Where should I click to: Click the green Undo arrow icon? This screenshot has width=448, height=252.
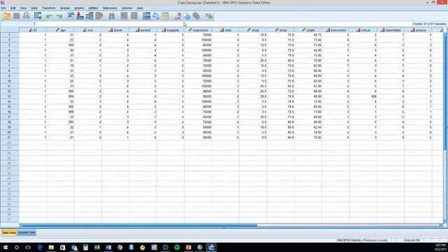point(49,16)
